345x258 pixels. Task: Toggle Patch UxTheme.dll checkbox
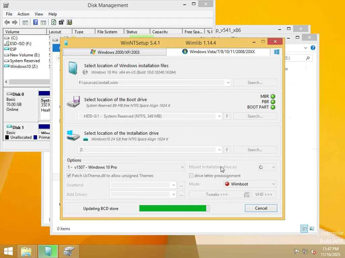click(x=69, y=176)
